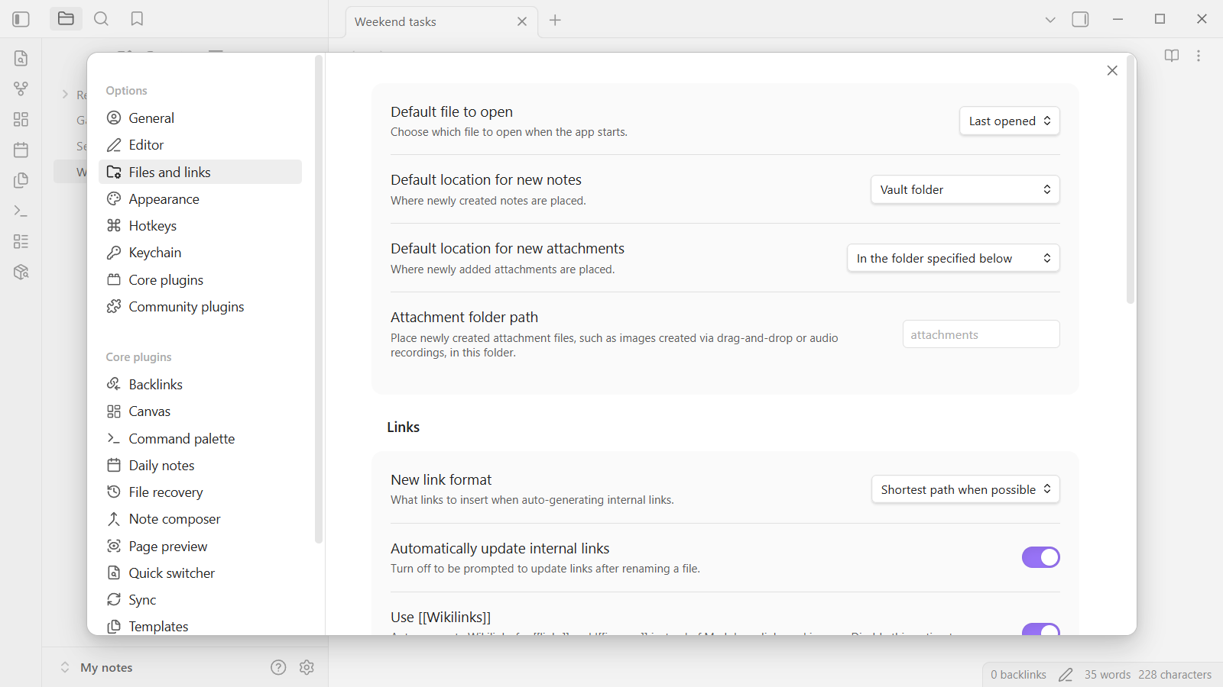The height and width of the screenshot is (687, 1223).
Task: Select Editor settings section
Action: (x=200, y=145)
